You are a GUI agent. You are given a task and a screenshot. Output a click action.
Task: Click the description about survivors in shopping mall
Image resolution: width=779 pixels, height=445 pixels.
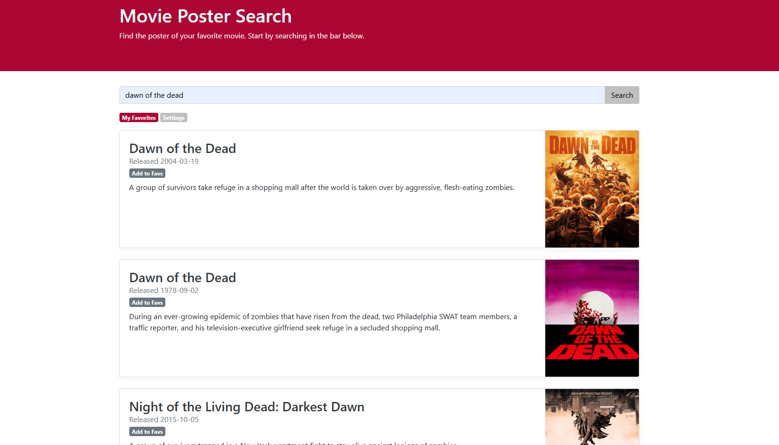click(322, 187)
